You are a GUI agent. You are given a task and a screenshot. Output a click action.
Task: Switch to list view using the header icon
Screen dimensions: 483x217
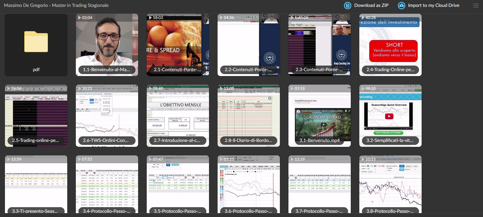[476, 6]
